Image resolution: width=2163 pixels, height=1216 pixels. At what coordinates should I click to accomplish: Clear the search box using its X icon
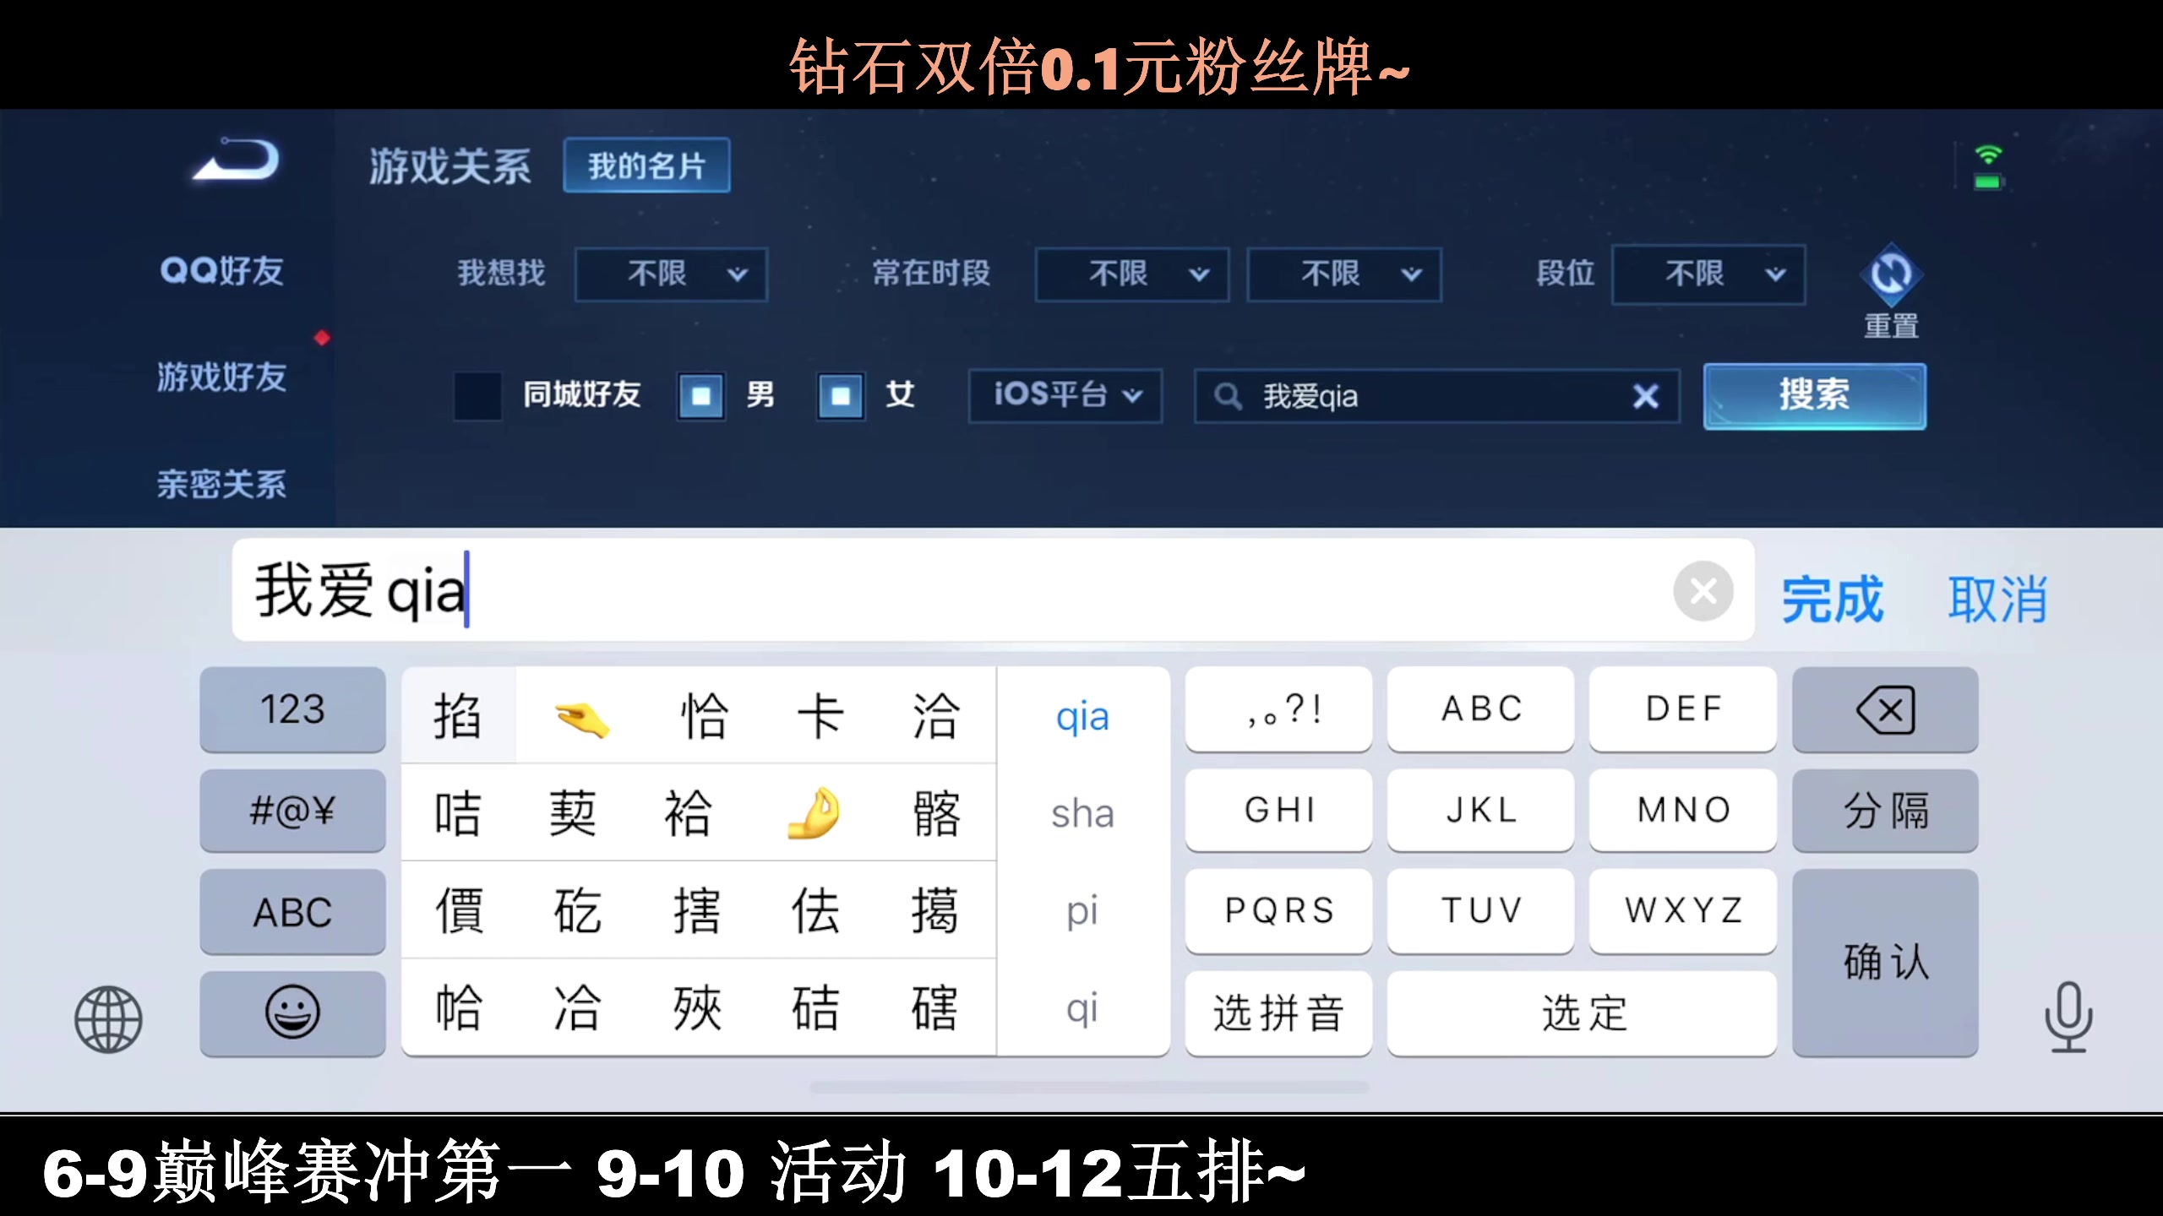pos(1644,397)
